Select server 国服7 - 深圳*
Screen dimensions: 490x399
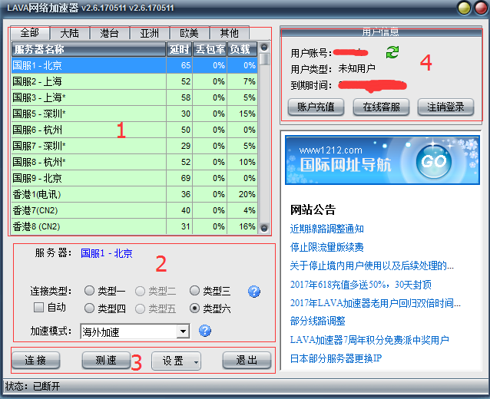134,146
